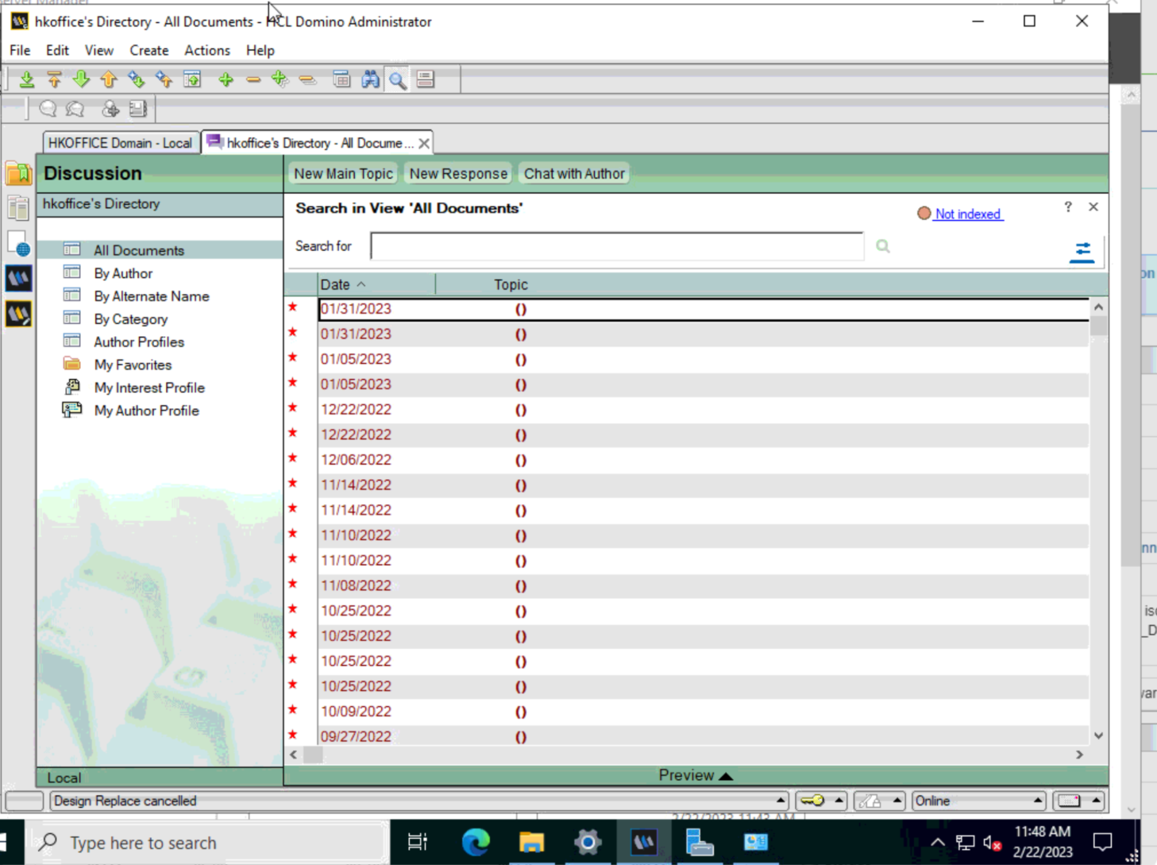The height and width of the screenshot is (865, 1157).
Task: Click the key security icon in status bar
Action: coord(812,801)
